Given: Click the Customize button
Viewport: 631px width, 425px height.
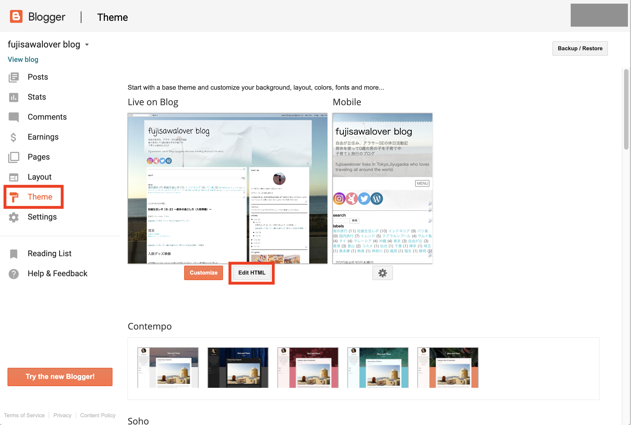Looking at the screenshot, I should click(x=204, y=273).
